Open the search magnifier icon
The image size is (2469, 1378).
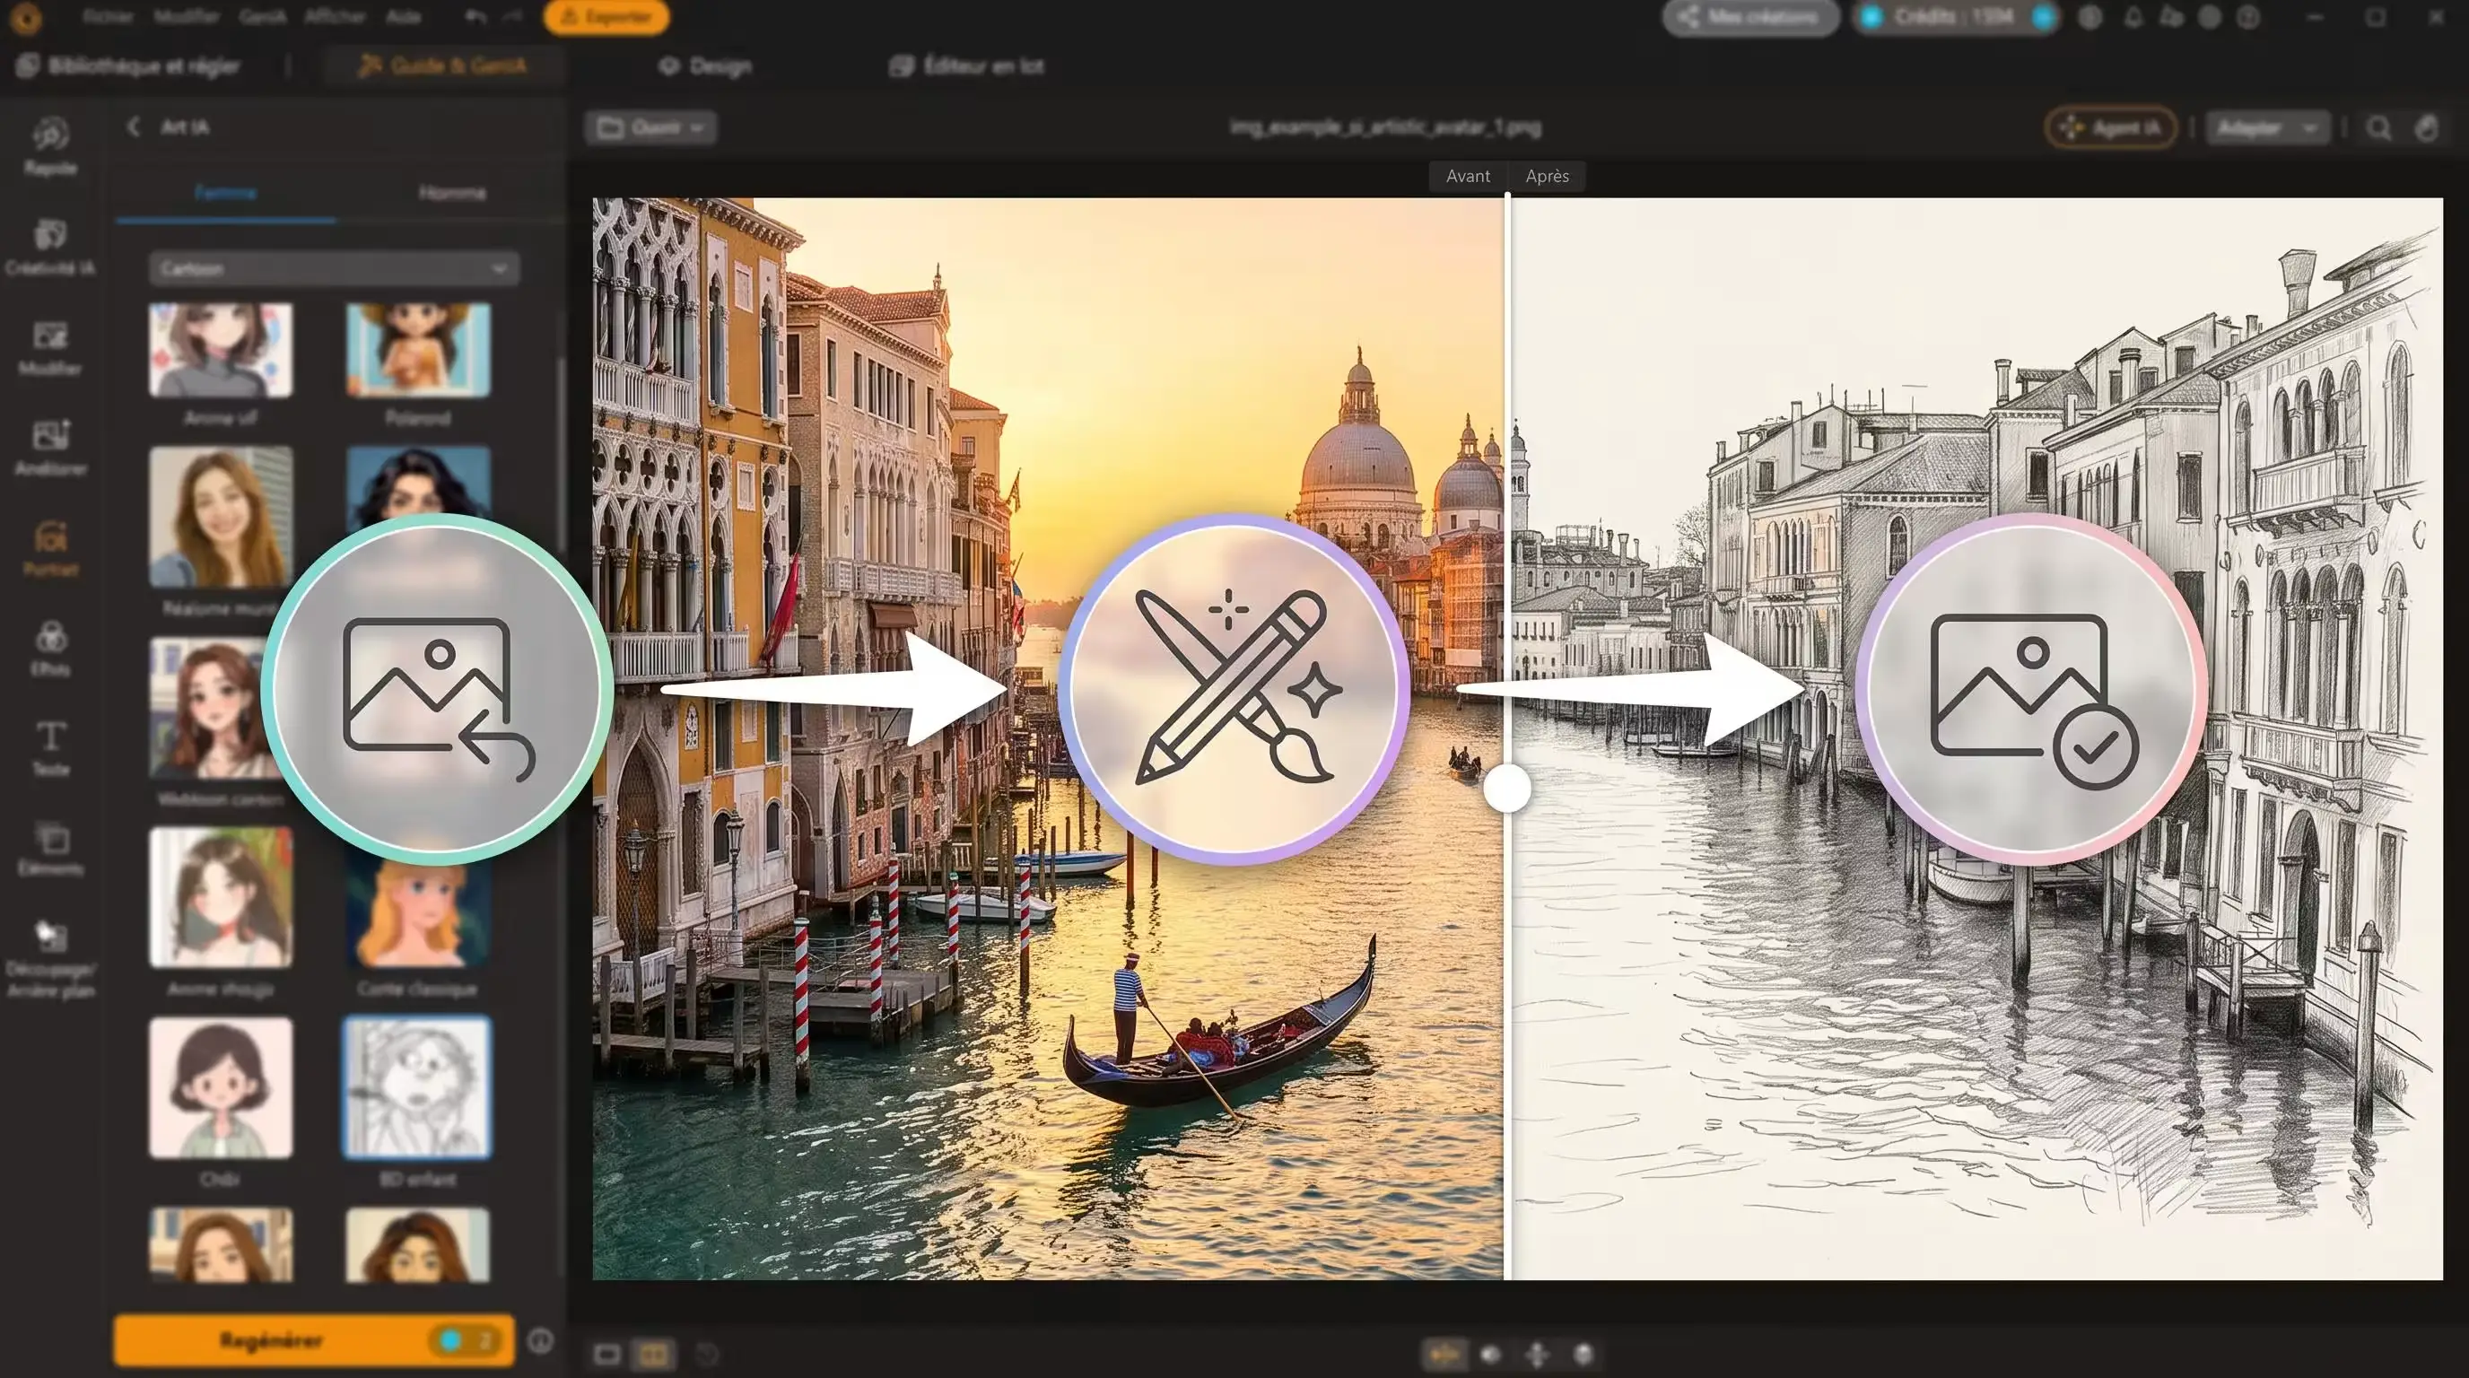pyautogui.click(x=2378, y=127)
